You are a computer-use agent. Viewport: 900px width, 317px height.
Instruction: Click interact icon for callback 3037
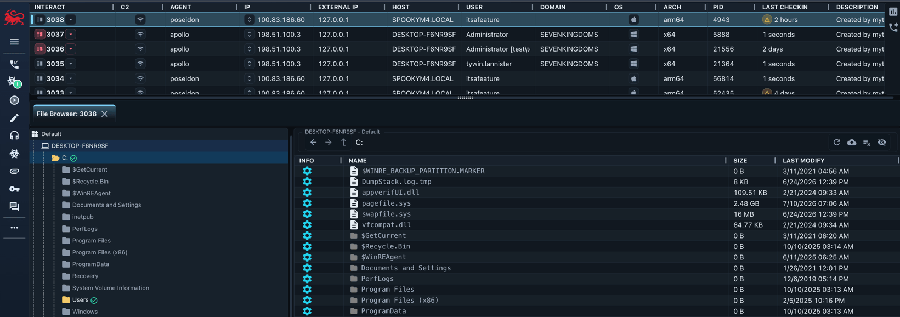pos(39,34)
